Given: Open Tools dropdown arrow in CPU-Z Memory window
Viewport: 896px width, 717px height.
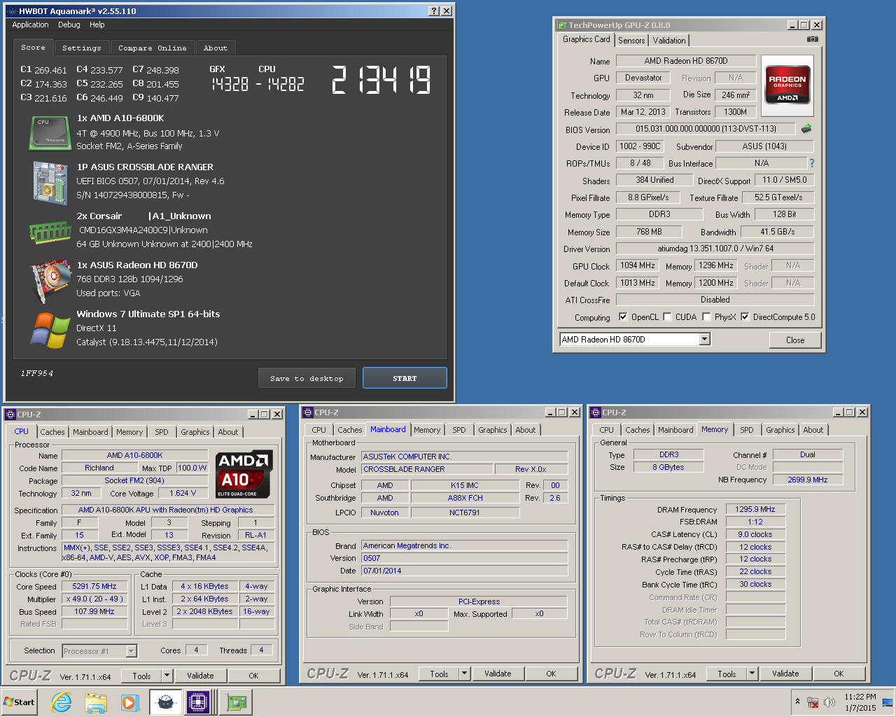Looking at the screenshot, I should pos(752,674).
